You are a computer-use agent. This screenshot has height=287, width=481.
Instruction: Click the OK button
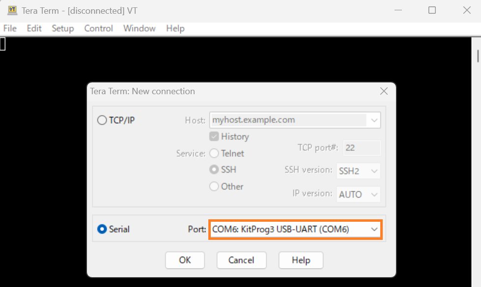click(x=185, y=261)
